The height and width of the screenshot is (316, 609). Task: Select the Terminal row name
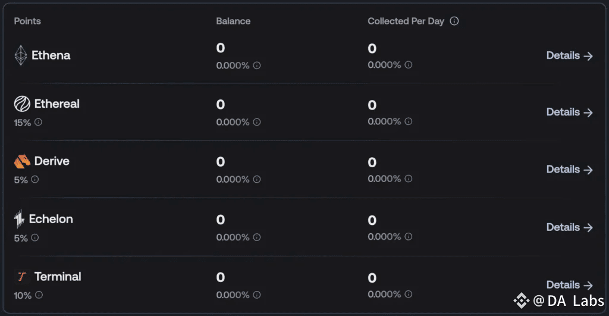[x=58, y=276]
